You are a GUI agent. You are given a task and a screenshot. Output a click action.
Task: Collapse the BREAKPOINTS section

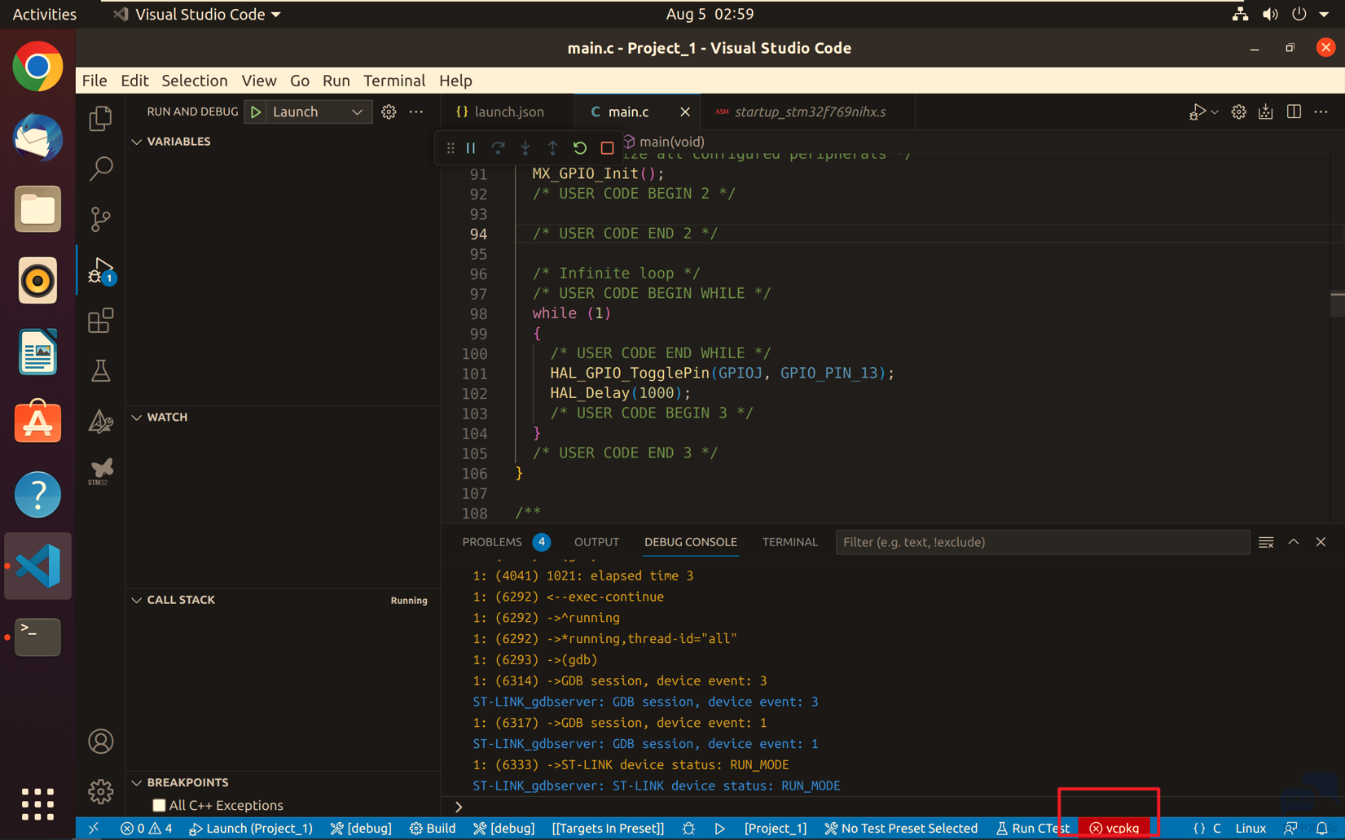tap(137, 783)
